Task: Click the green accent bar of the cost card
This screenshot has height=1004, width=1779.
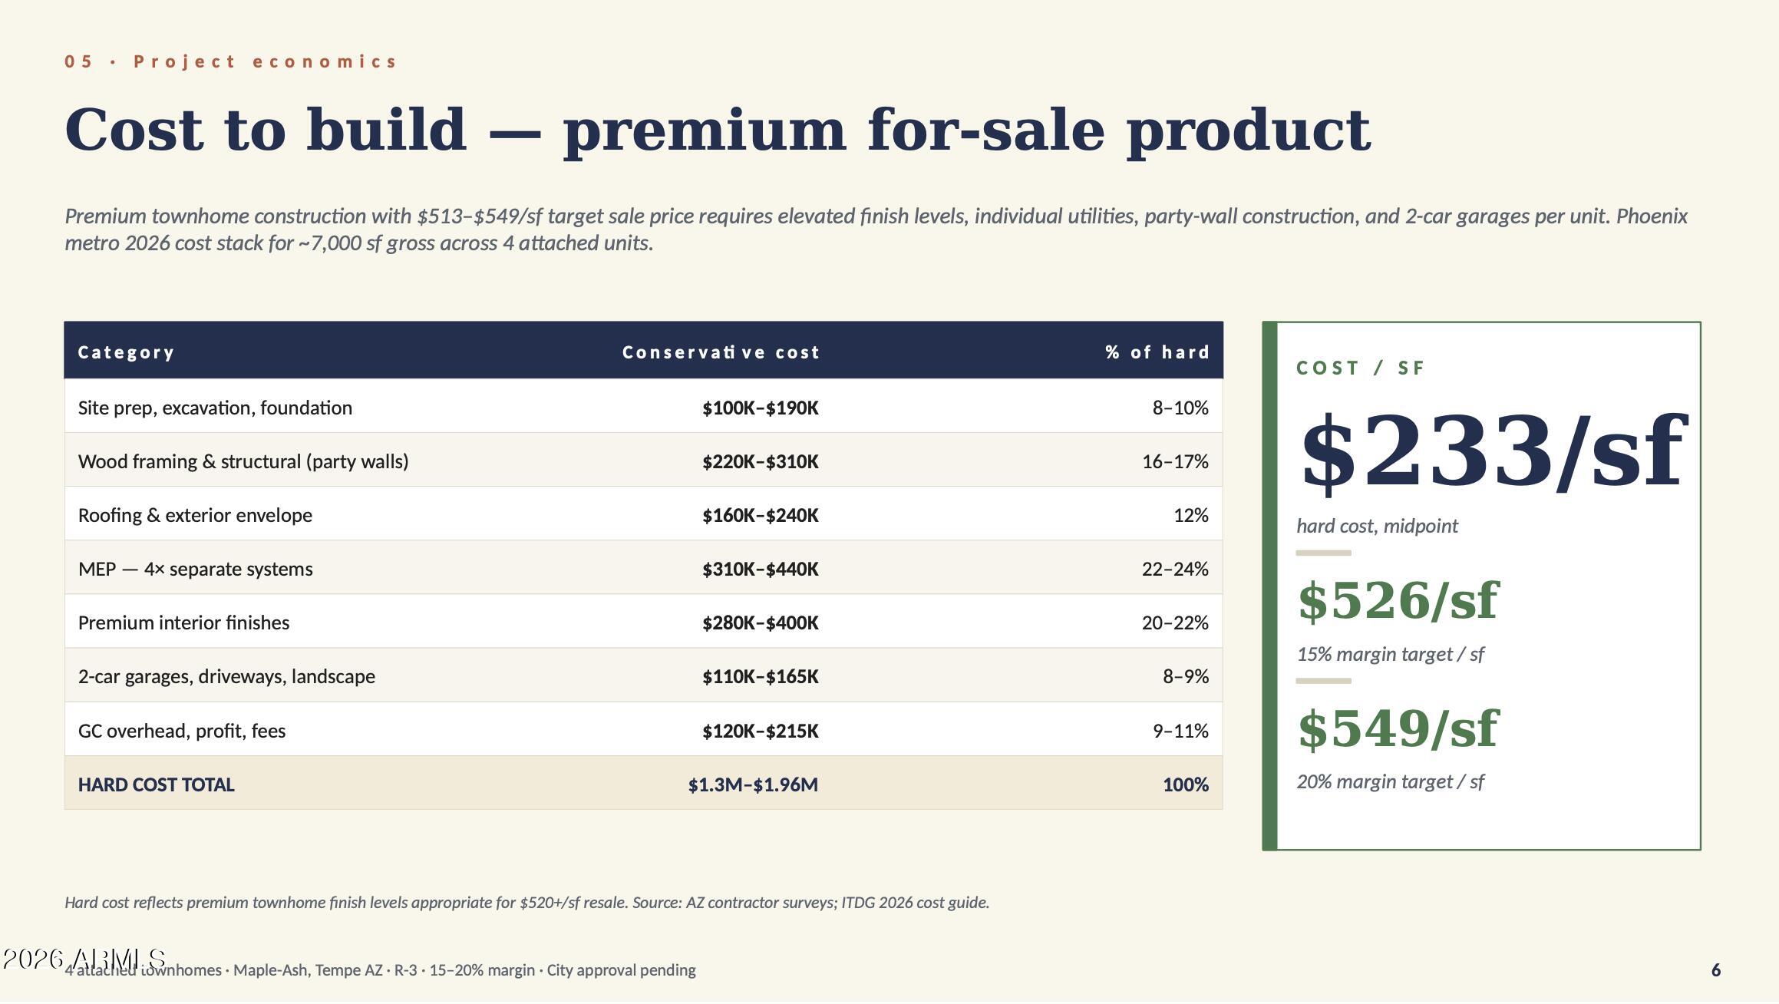Action: tap(1269, 586)
